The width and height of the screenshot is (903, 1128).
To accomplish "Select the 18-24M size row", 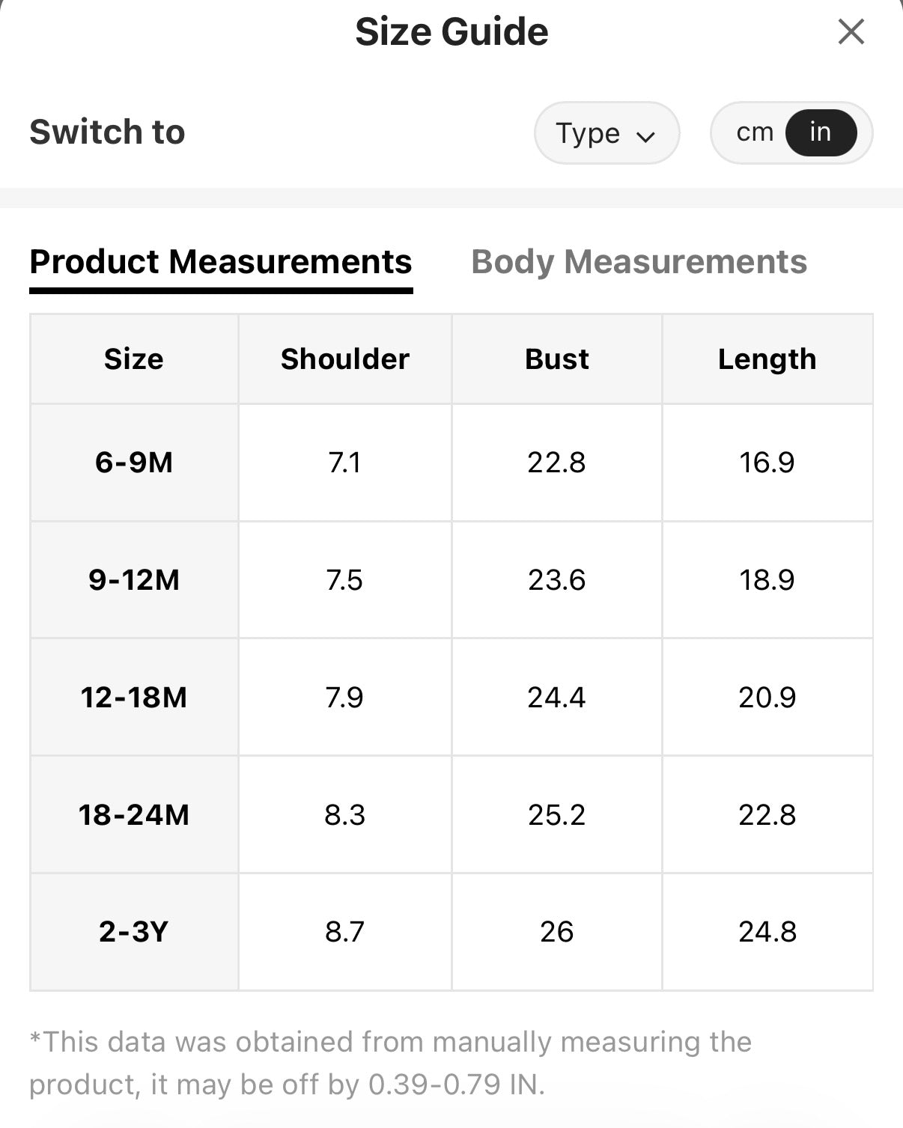I will pos(451,814).
